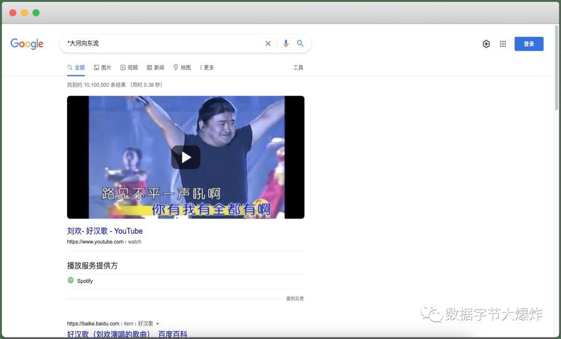Screen dimensions: 561x339
Task: Click the Spotify icon
Action: 71,280
